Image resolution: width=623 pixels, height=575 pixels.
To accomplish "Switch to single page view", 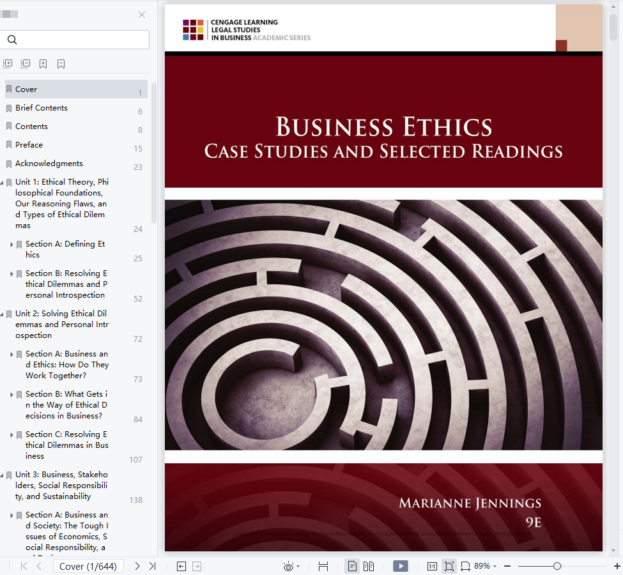I will tap(352, 566).
